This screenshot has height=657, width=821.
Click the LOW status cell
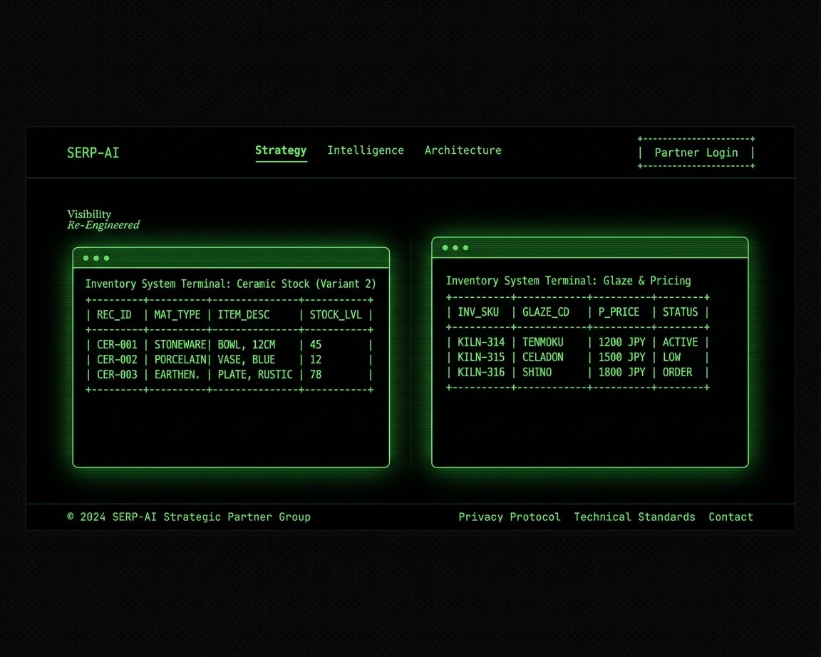click(672, 357)
